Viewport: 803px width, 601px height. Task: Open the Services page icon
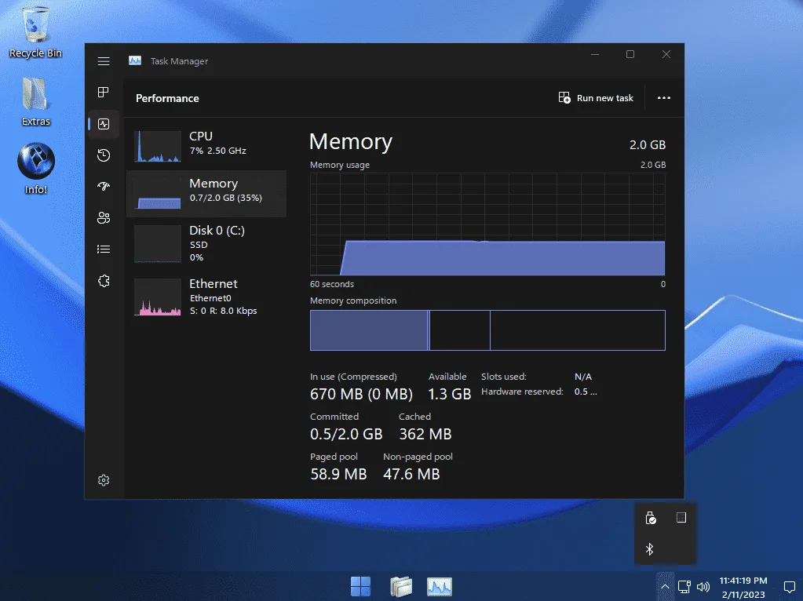click(104, 281)
